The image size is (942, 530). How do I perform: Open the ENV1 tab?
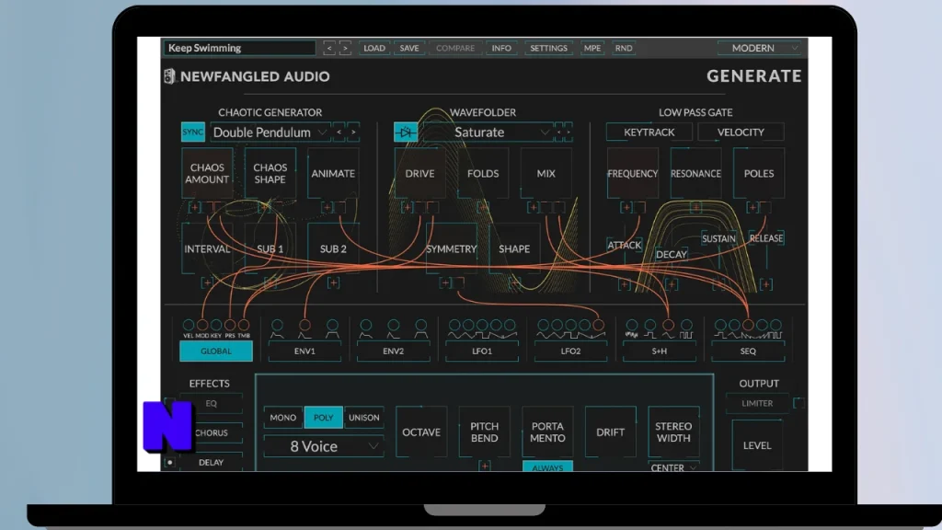tap(304, 351)
